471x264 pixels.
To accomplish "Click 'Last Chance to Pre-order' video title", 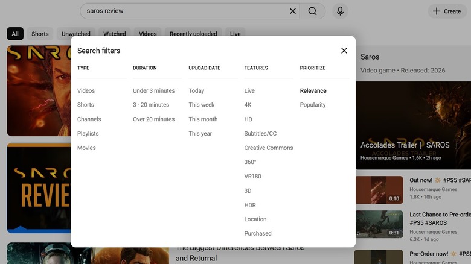I will point(440,219).
